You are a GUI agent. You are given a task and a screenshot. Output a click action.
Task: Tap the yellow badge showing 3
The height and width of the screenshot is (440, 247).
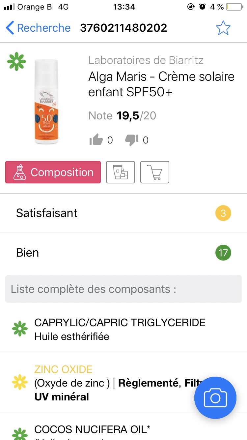[x=223, y=213]
